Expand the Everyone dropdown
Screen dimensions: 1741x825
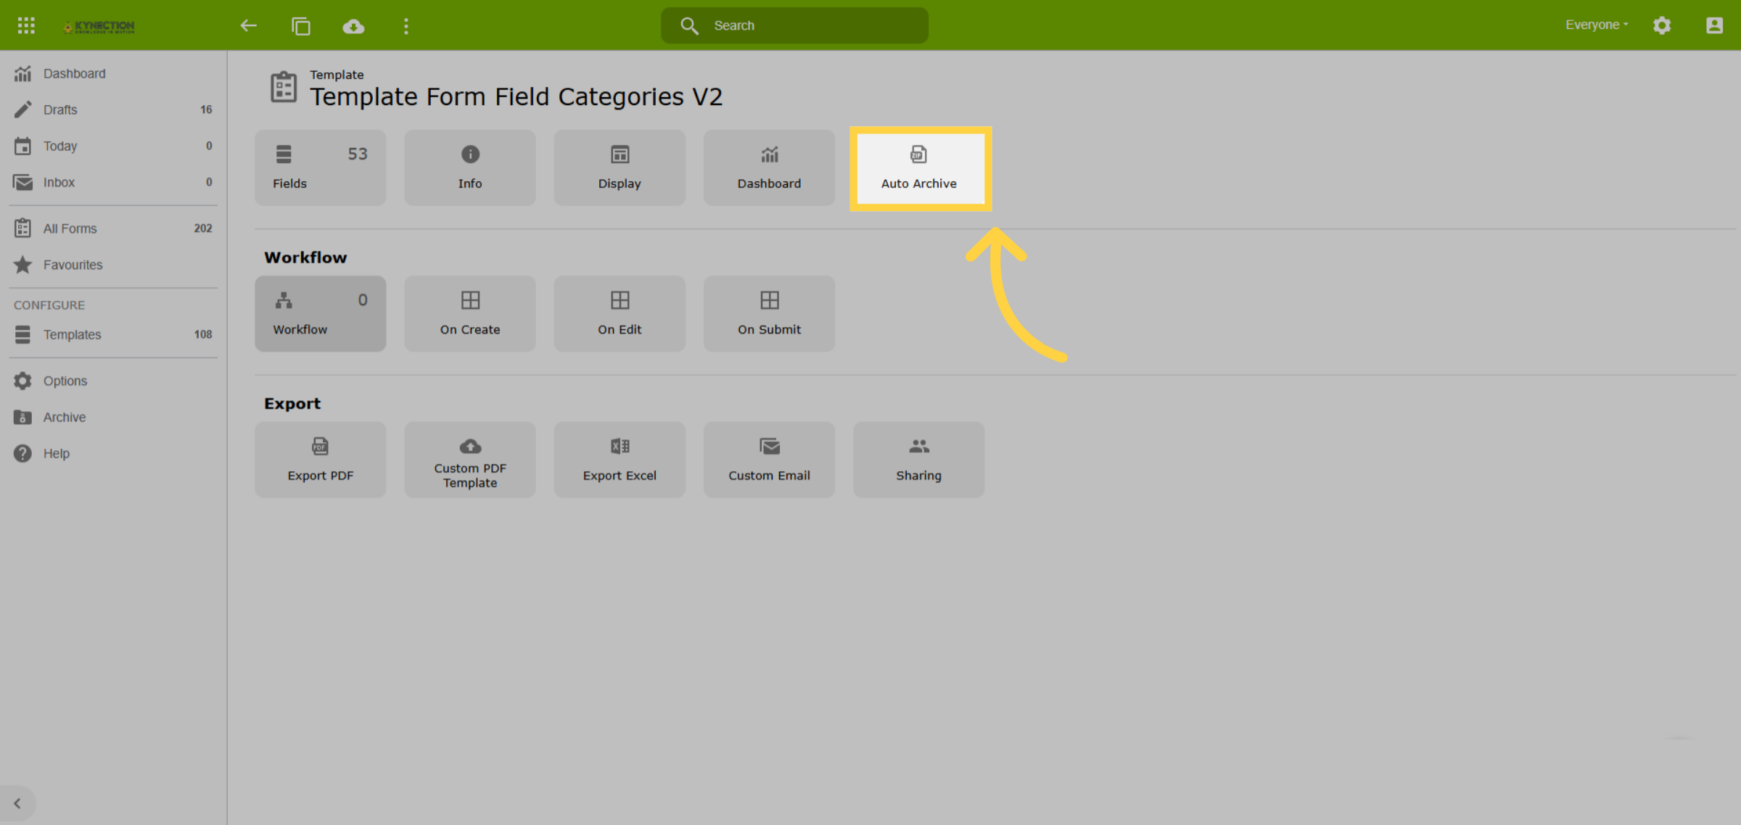1597,25
